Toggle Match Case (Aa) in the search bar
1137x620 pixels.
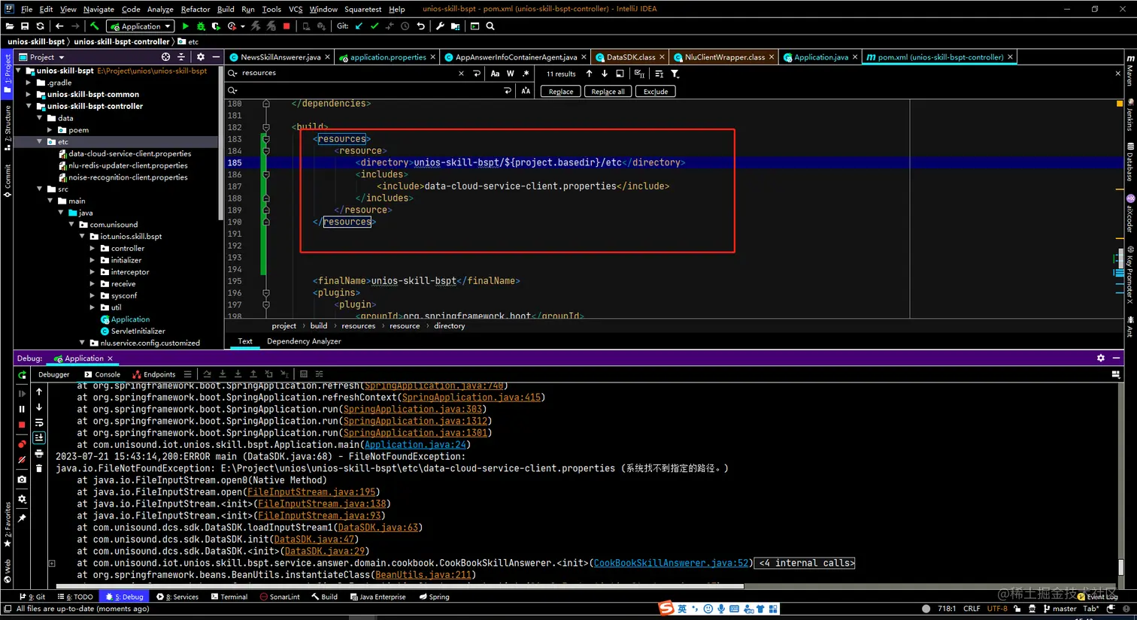(x=495, y=74)
